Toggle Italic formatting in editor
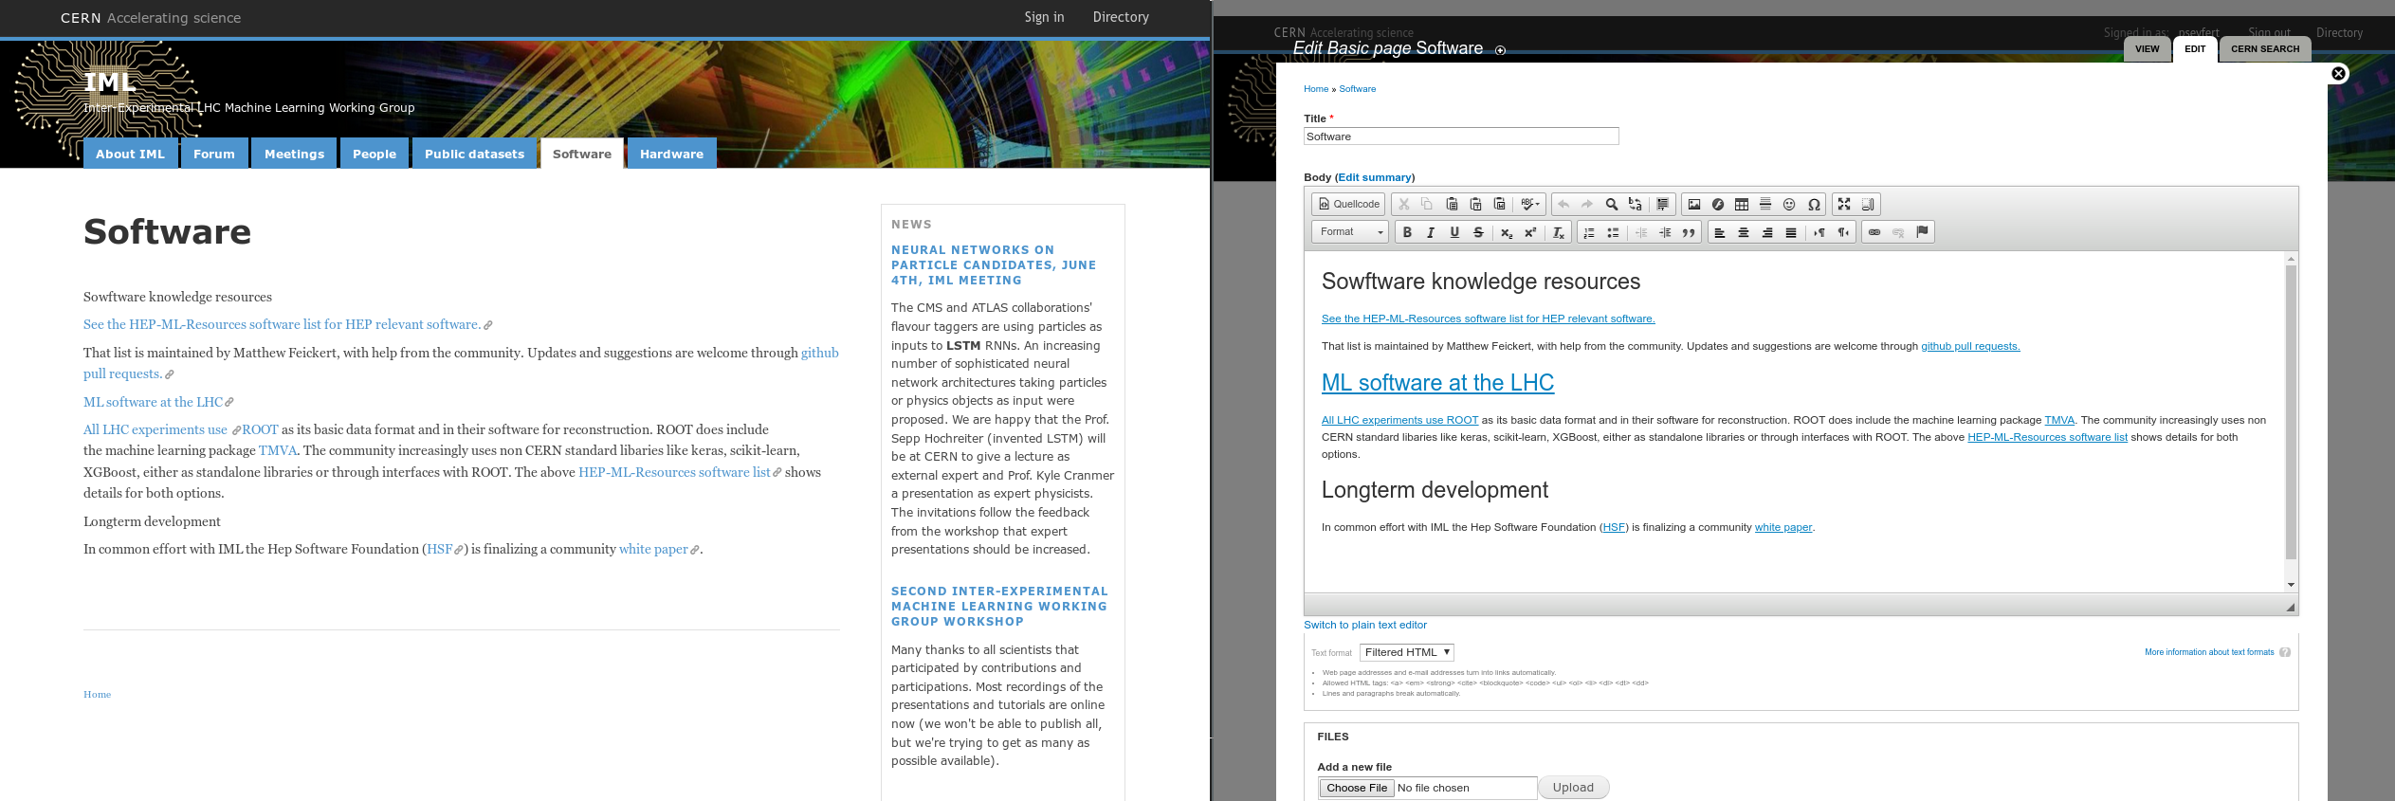The height and width of the screenshot is (801, 2395). [1431, 232]
